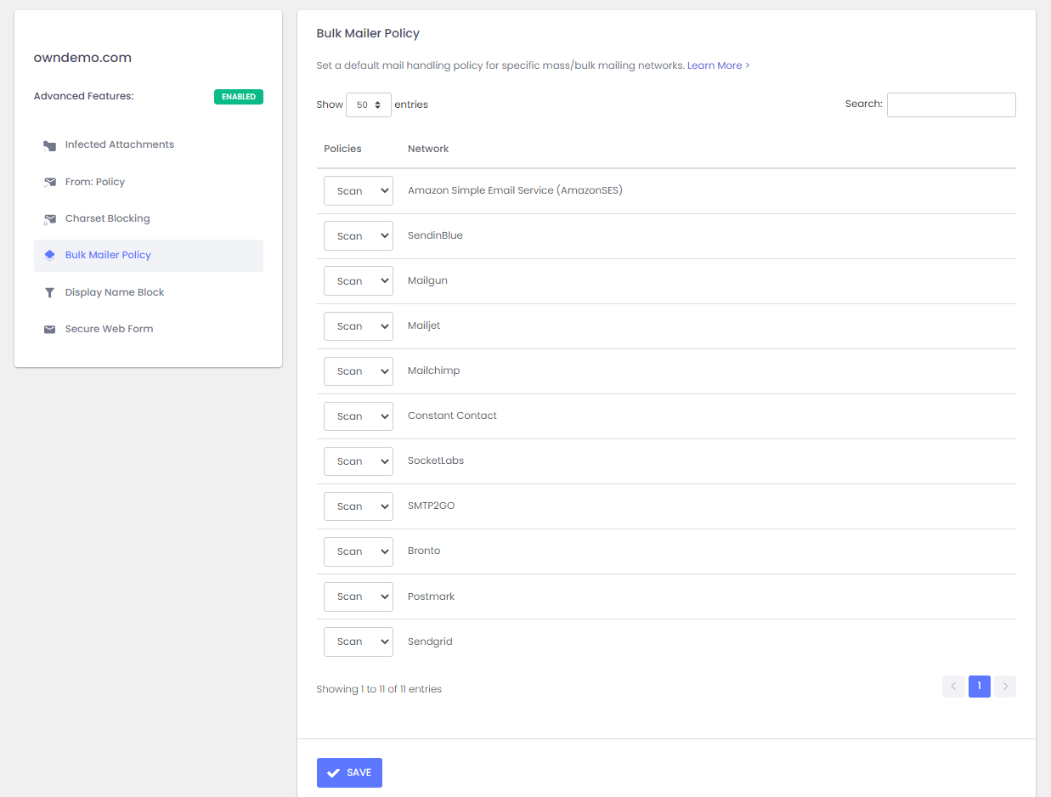Select Infected Attachments in sidebar
The image size is (1051, 797).
[x=119, y=144]
